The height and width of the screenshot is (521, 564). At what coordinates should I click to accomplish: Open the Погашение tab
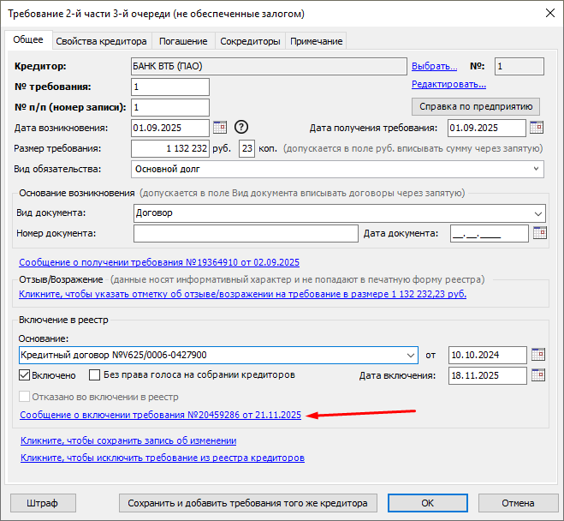point(183,41)
